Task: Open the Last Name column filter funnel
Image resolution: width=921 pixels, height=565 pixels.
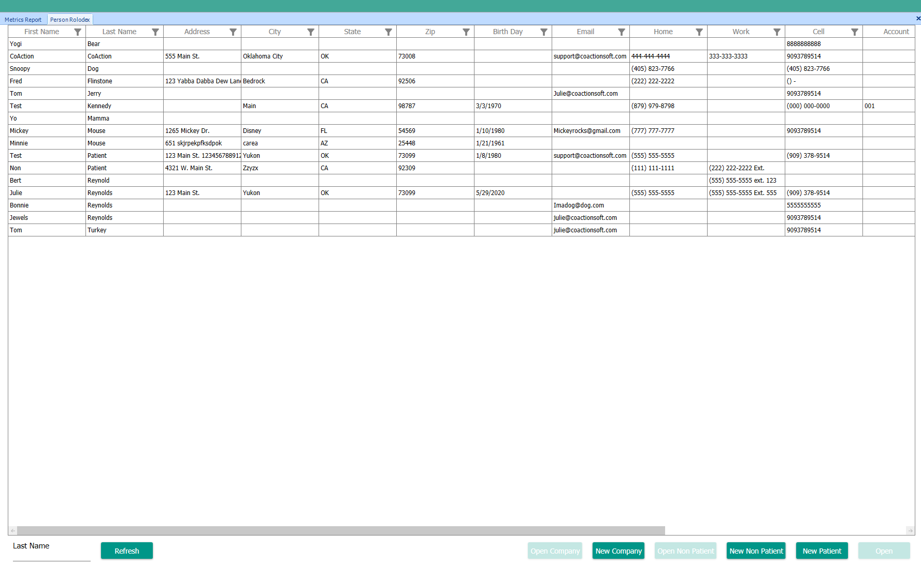Action: (155, 32)
